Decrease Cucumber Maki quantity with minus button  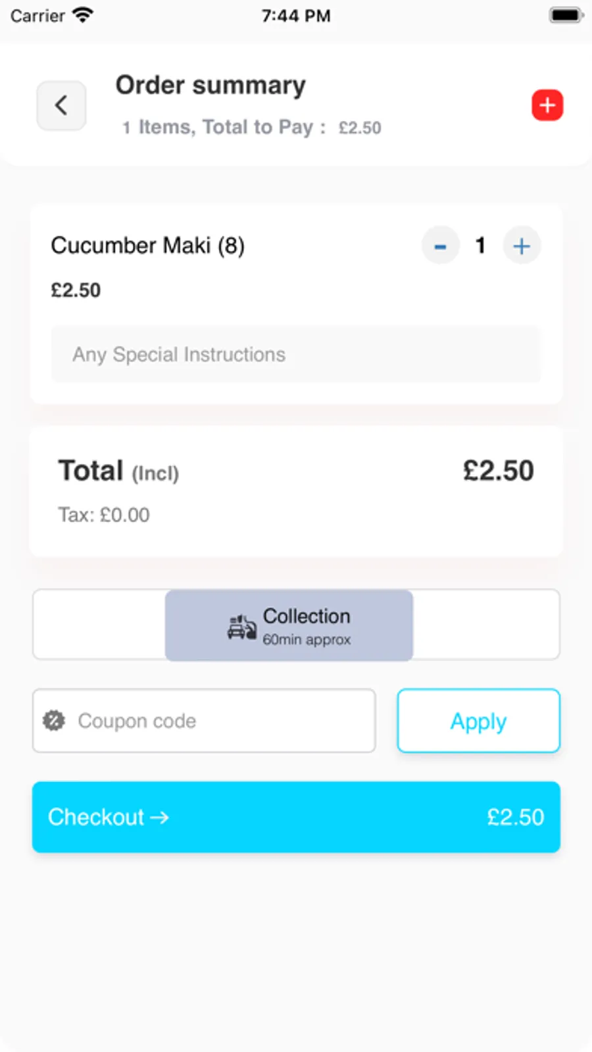(x=440, y=246)
